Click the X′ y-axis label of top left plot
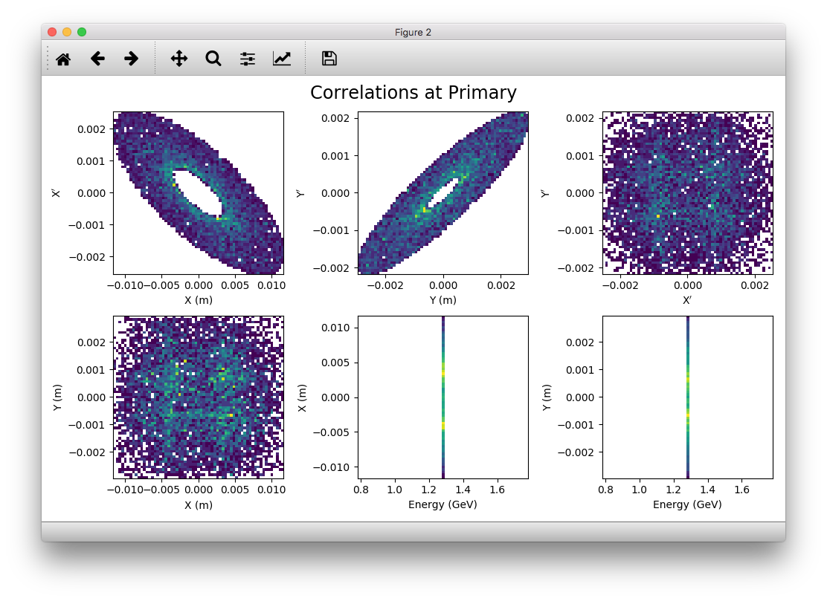Screen dimensions: 827x601 point(56,193)
